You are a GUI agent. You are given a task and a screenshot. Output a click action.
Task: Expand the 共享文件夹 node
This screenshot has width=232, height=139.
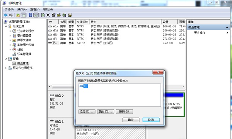point(10,40)
